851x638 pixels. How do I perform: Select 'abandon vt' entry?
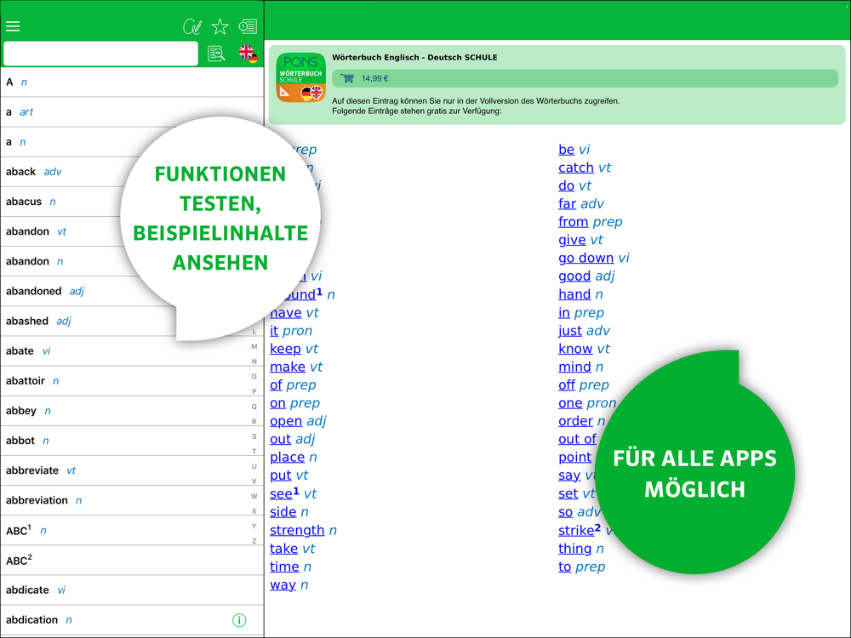pyautogui.click(x=60, y=231)
